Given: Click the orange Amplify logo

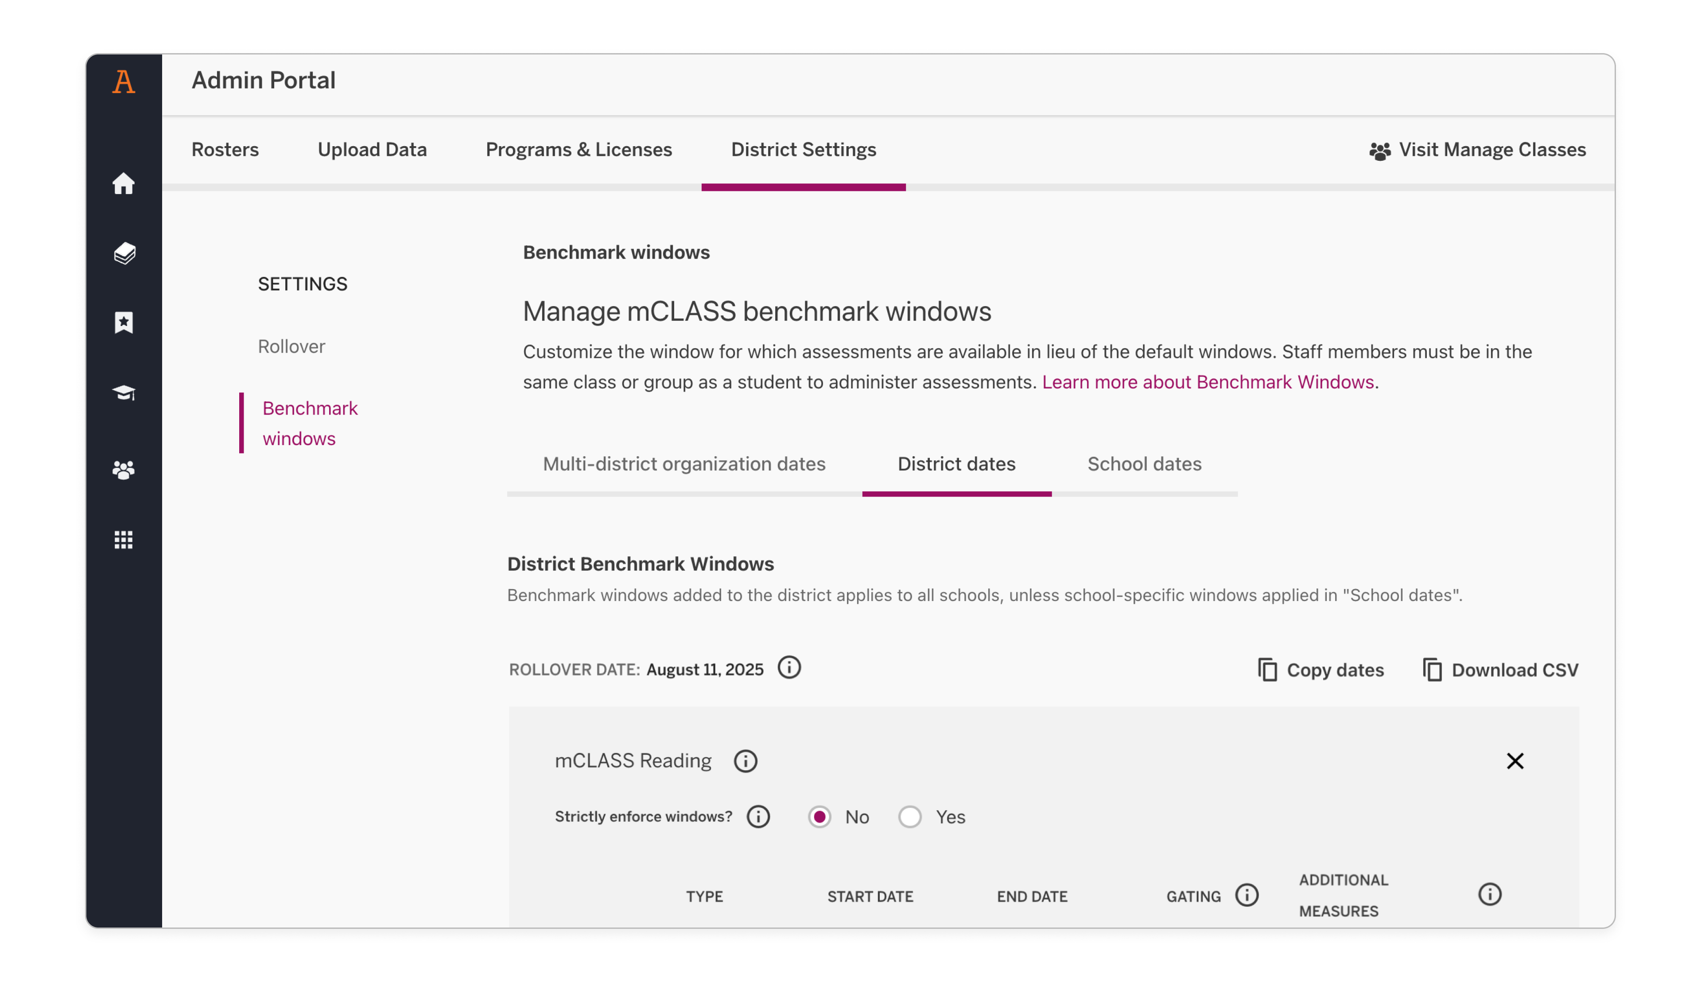Looking at the screenshot, I should point(124,81).
